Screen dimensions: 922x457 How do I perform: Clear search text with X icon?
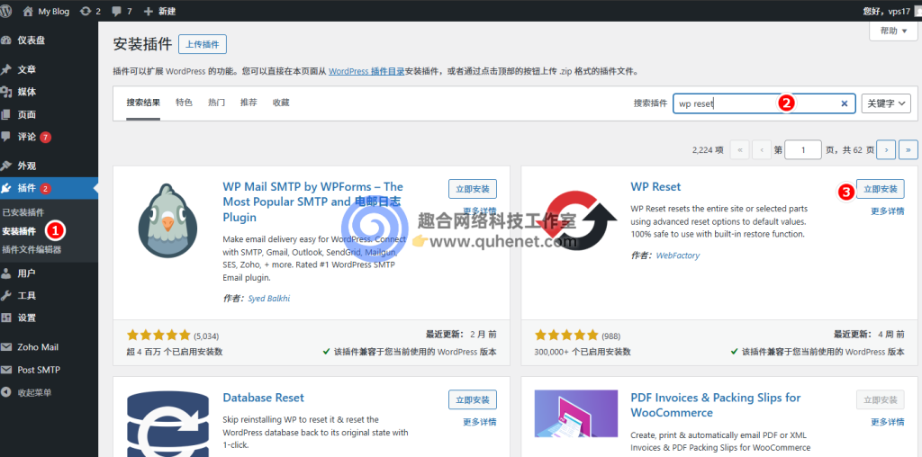click(x=845, y=103)
